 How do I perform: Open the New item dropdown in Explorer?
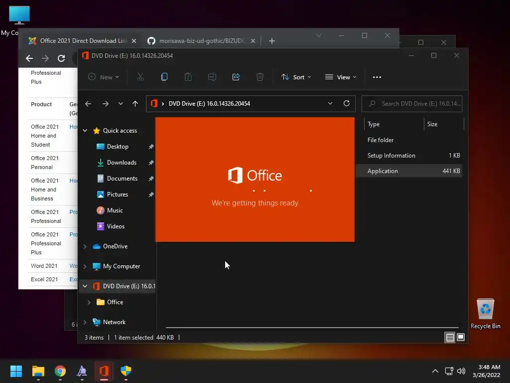104,77
